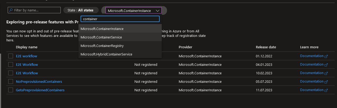Pick Microsoft.ContainerRegistry option
337x108 pixels.
(120, 46)
